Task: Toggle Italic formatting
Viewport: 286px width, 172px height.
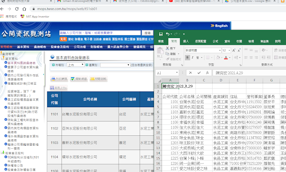Action: pos(193,58)
